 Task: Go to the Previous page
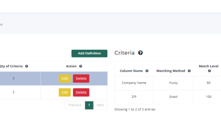[x=75, y=105]
